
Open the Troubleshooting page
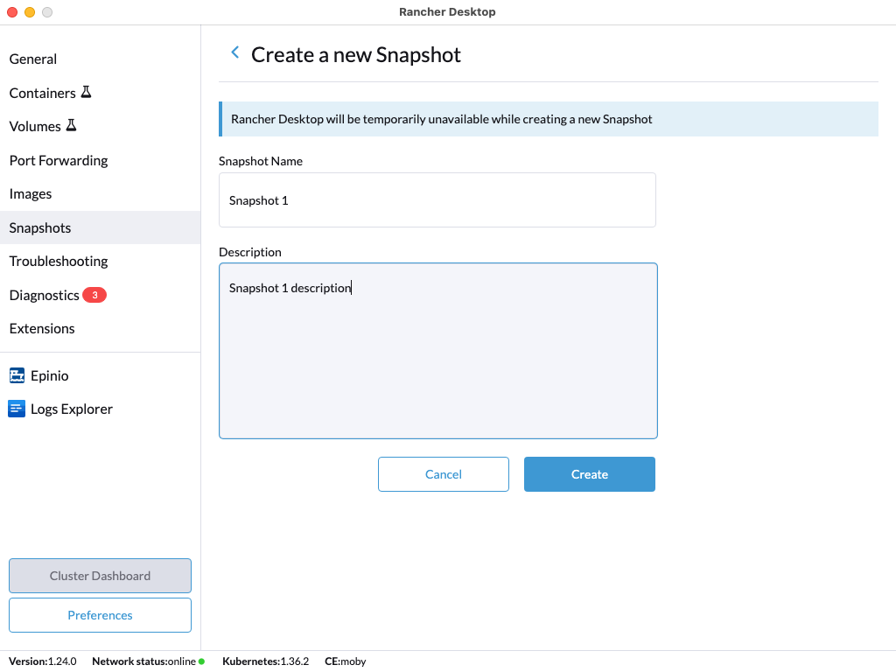(100, 261)
